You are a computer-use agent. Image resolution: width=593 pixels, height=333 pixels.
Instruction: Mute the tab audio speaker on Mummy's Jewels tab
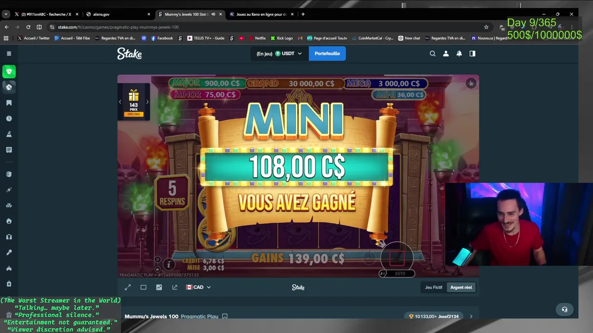pyautogui.click(x=213, y=14)
